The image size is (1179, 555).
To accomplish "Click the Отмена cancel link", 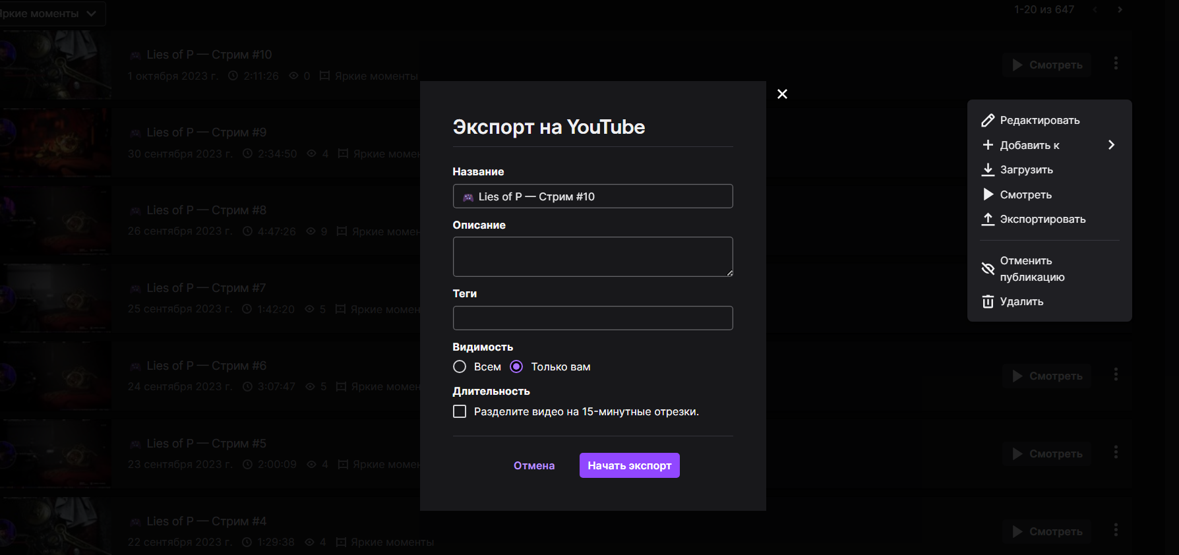I will tap(534, 465).
